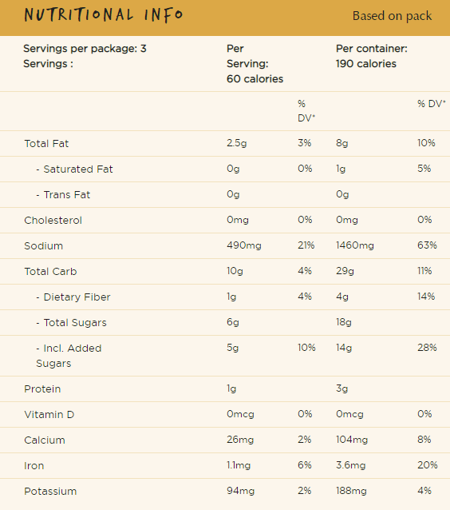Viewport: 450px width, 510px height.
Task: Click the Protein row label
Action: point(42,389)
